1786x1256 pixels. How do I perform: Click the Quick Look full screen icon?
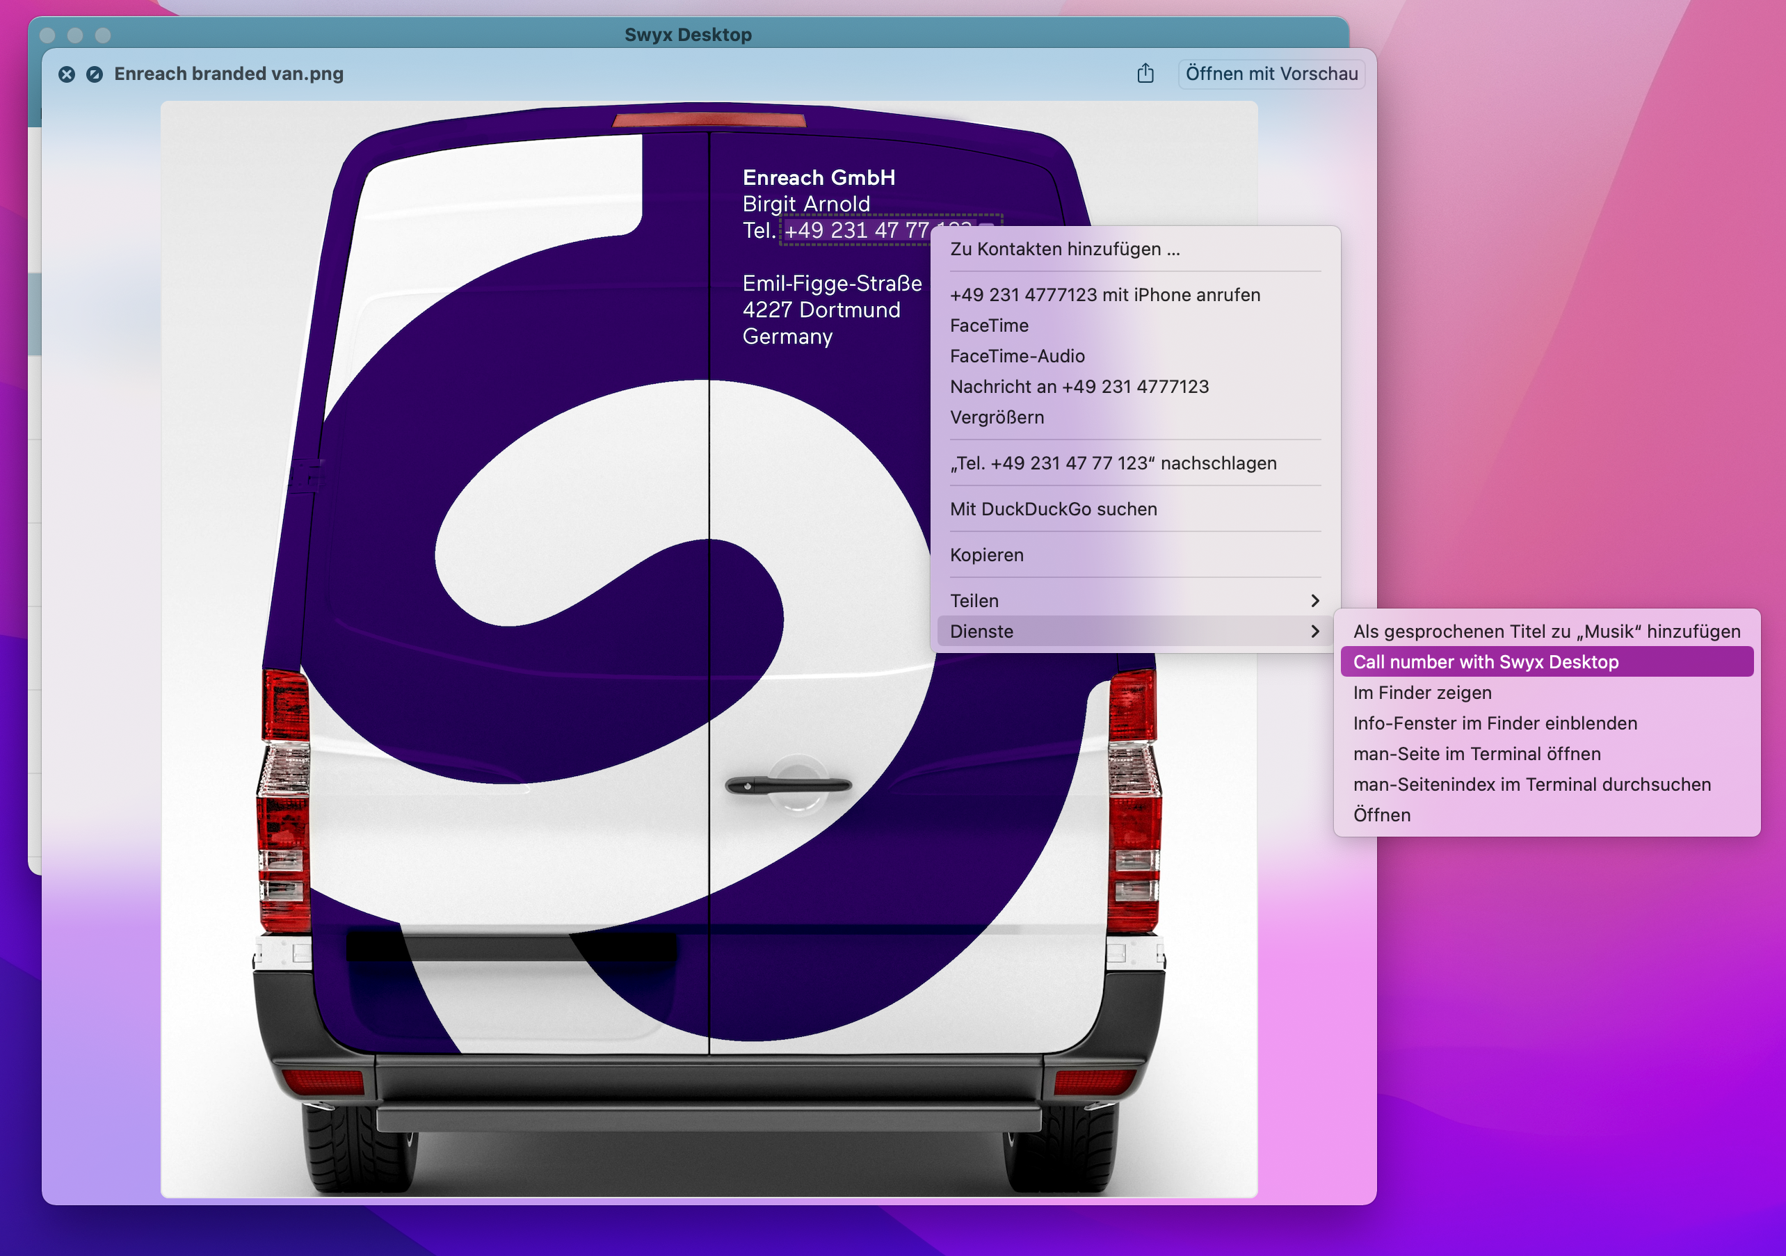point(94,74)
